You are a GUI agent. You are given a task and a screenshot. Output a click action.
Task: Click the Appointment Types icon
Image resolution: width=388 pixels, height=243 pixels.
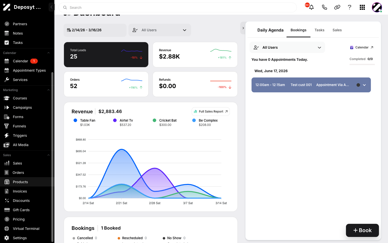pos(7,70)
